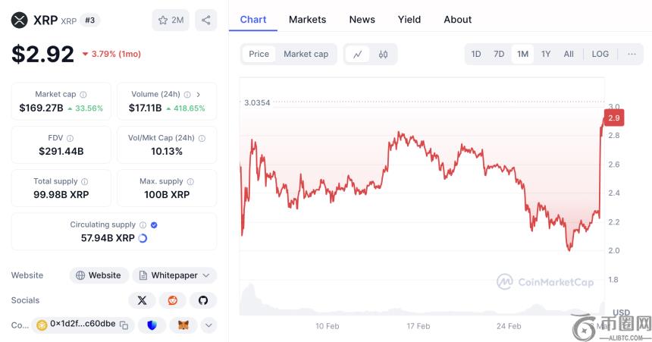Copy the contract address 0x1d2f...c60dbe
Image resolution: width=652 pixels, height=342 pixels.
(x=124, y=325)
